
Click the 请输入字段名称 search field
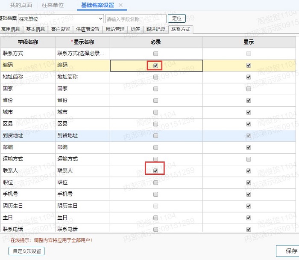click(136, 19)
